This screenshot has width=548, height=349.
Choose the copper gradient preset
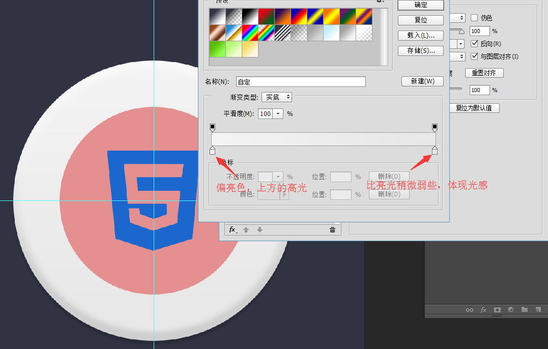217,33
